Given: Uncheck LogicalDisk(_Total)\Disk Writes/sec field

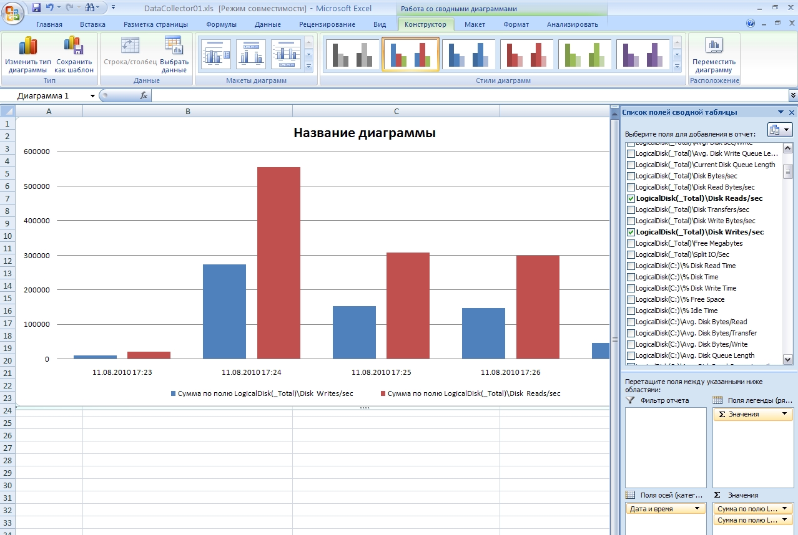Looking at the screenshot, I should (631, 232).
